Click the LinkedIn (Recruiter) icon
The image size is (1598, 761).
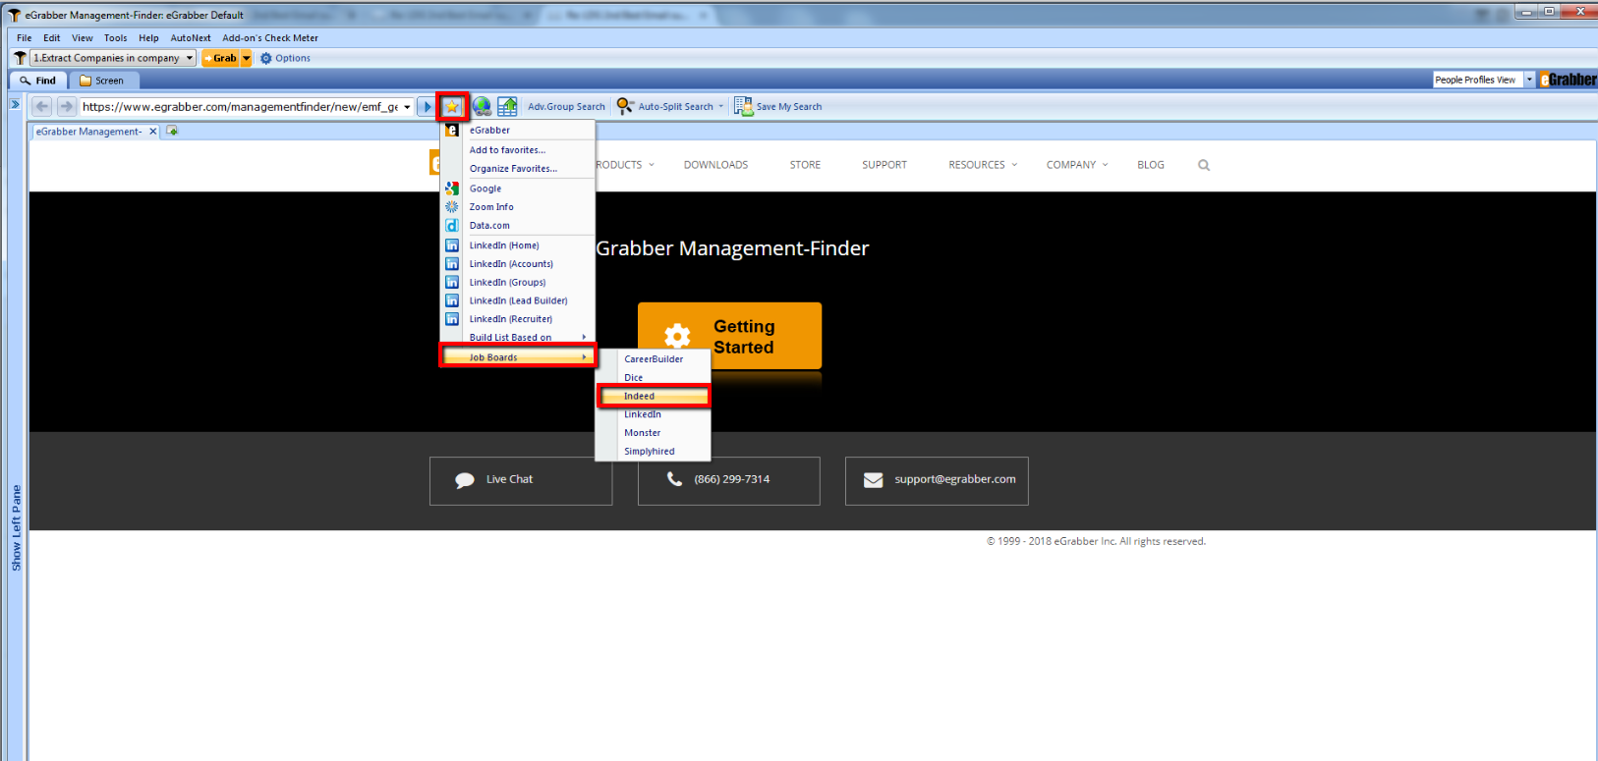pos(452,319)
